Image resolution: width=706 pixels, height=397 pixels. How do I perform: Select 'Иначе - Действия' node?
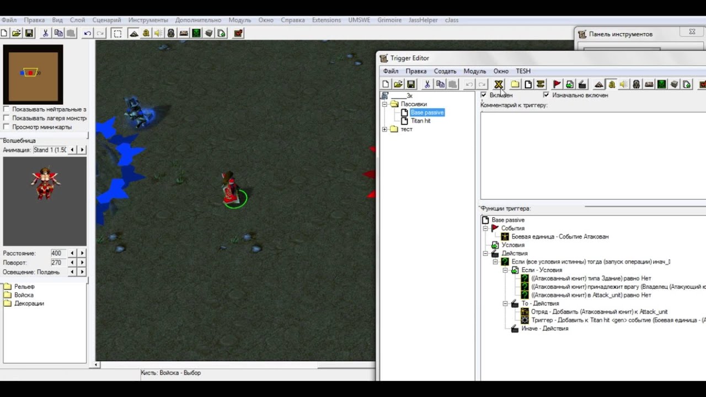point(545,329)
